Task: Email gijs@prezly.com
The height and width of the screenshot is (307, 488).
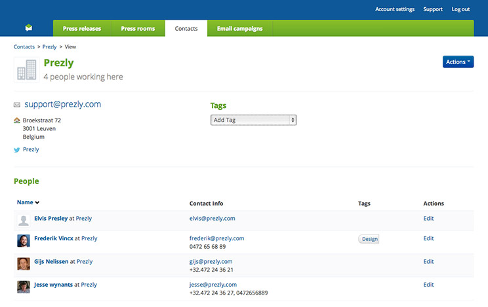Action: (211, 262)
